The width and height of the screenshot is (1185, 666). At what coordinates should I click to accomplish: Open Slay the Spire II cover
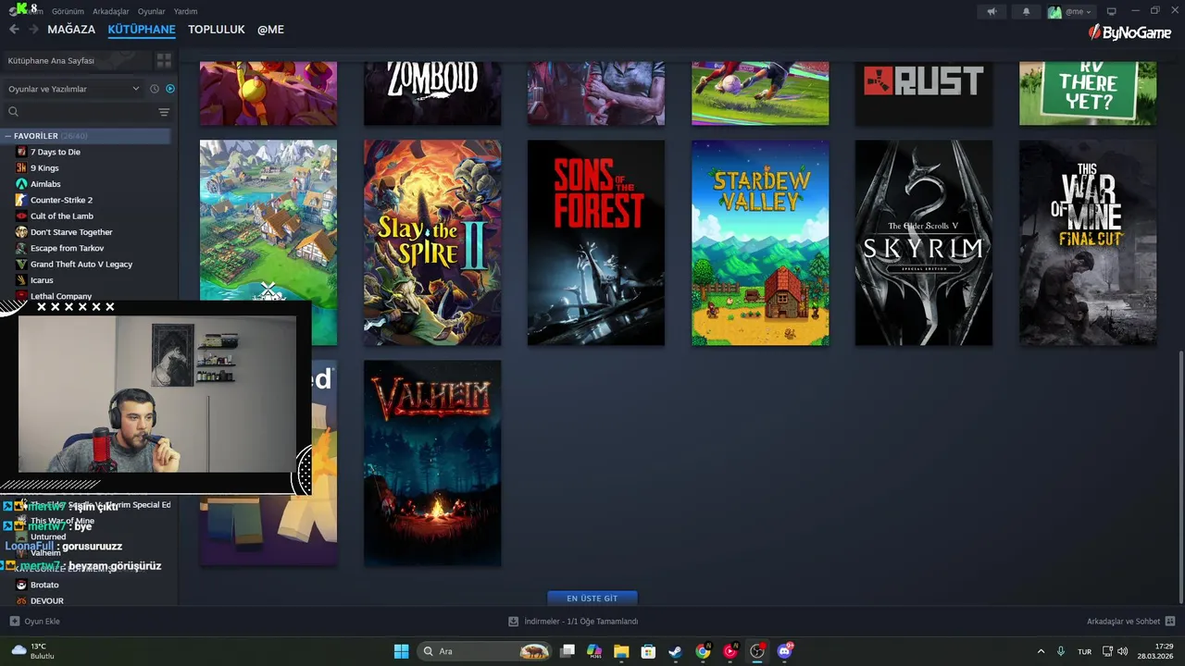click(x=432, y=243)
